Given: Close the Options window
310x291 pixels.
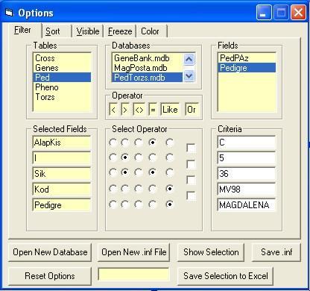Looking at the screenshot, I should click(298, 13).
